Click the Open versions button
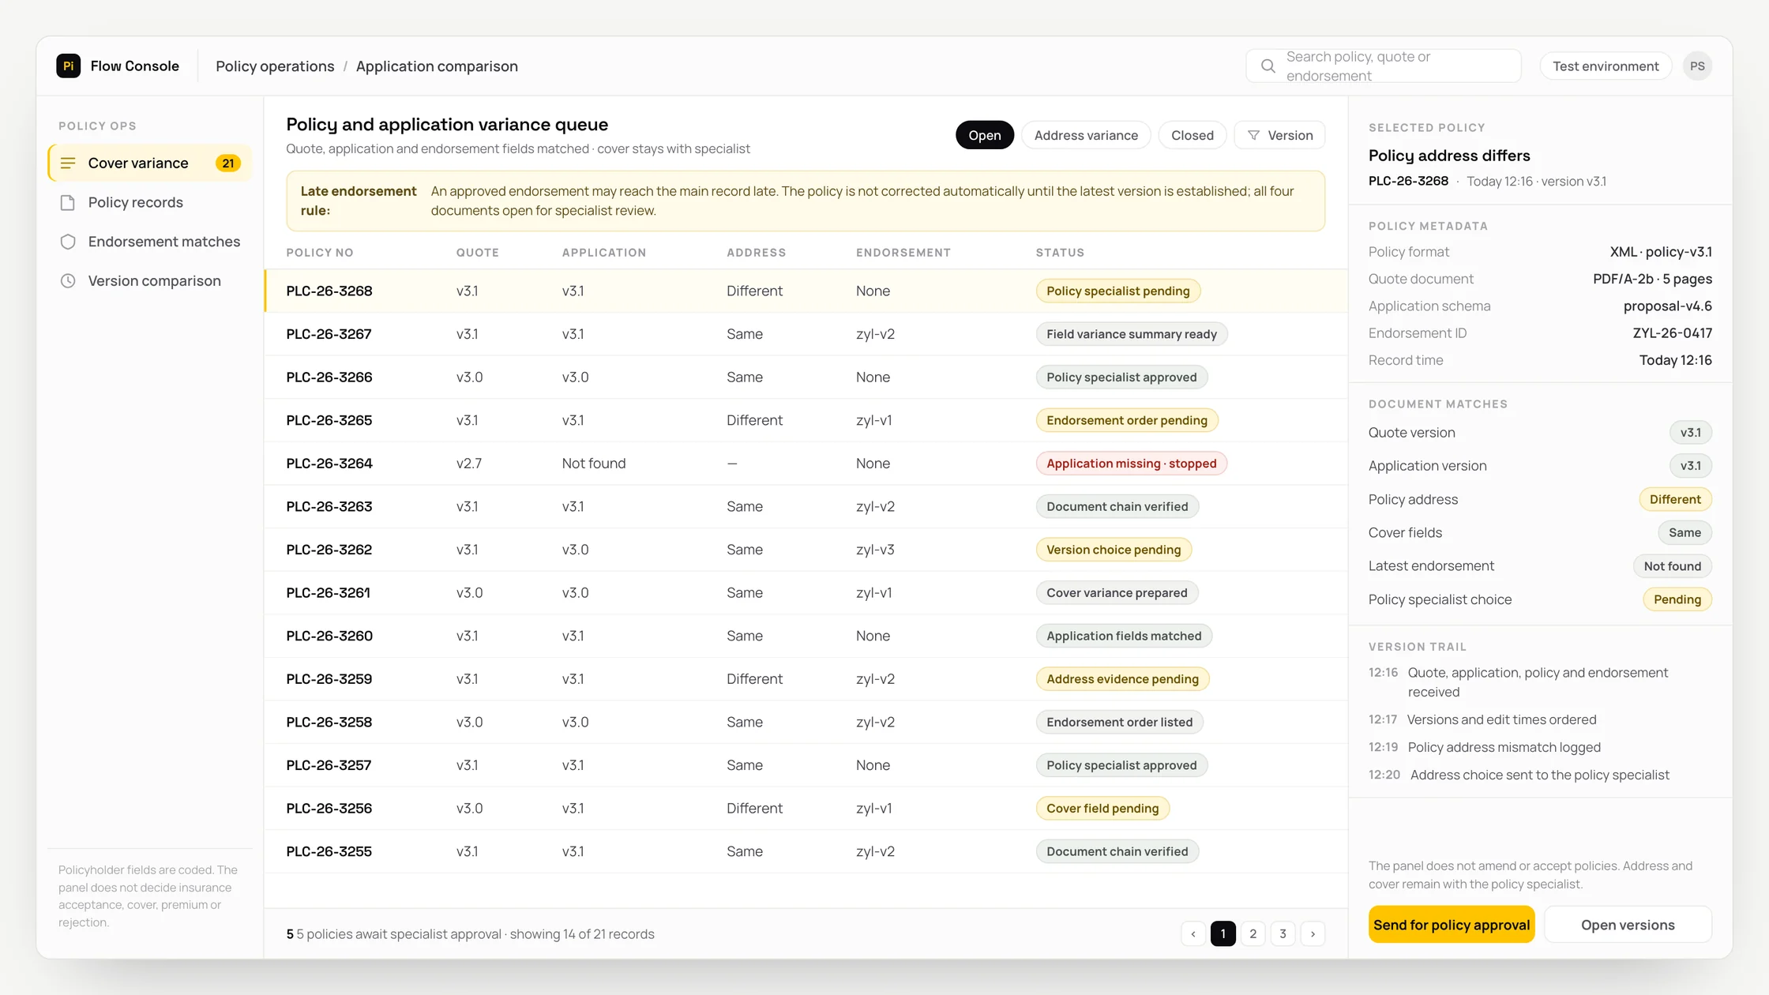 [x=1628, y=925]
